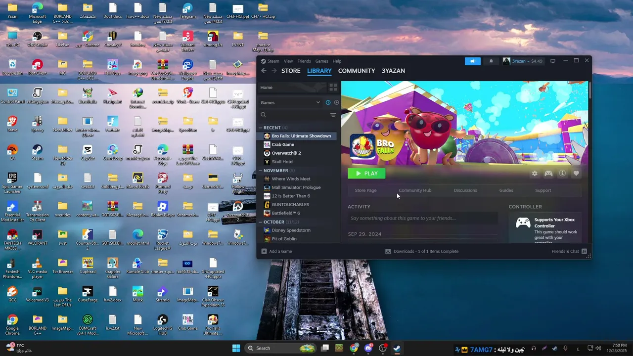Switch library to grid collections view

[x=333, y=88]
